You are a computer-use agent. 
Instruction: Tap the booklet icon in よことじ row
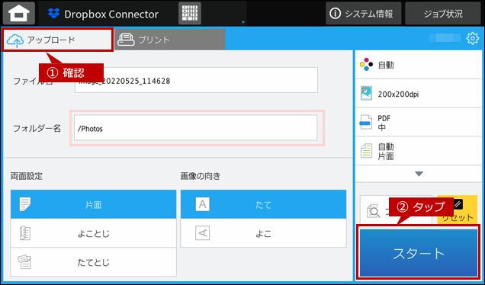coord(25,233)
